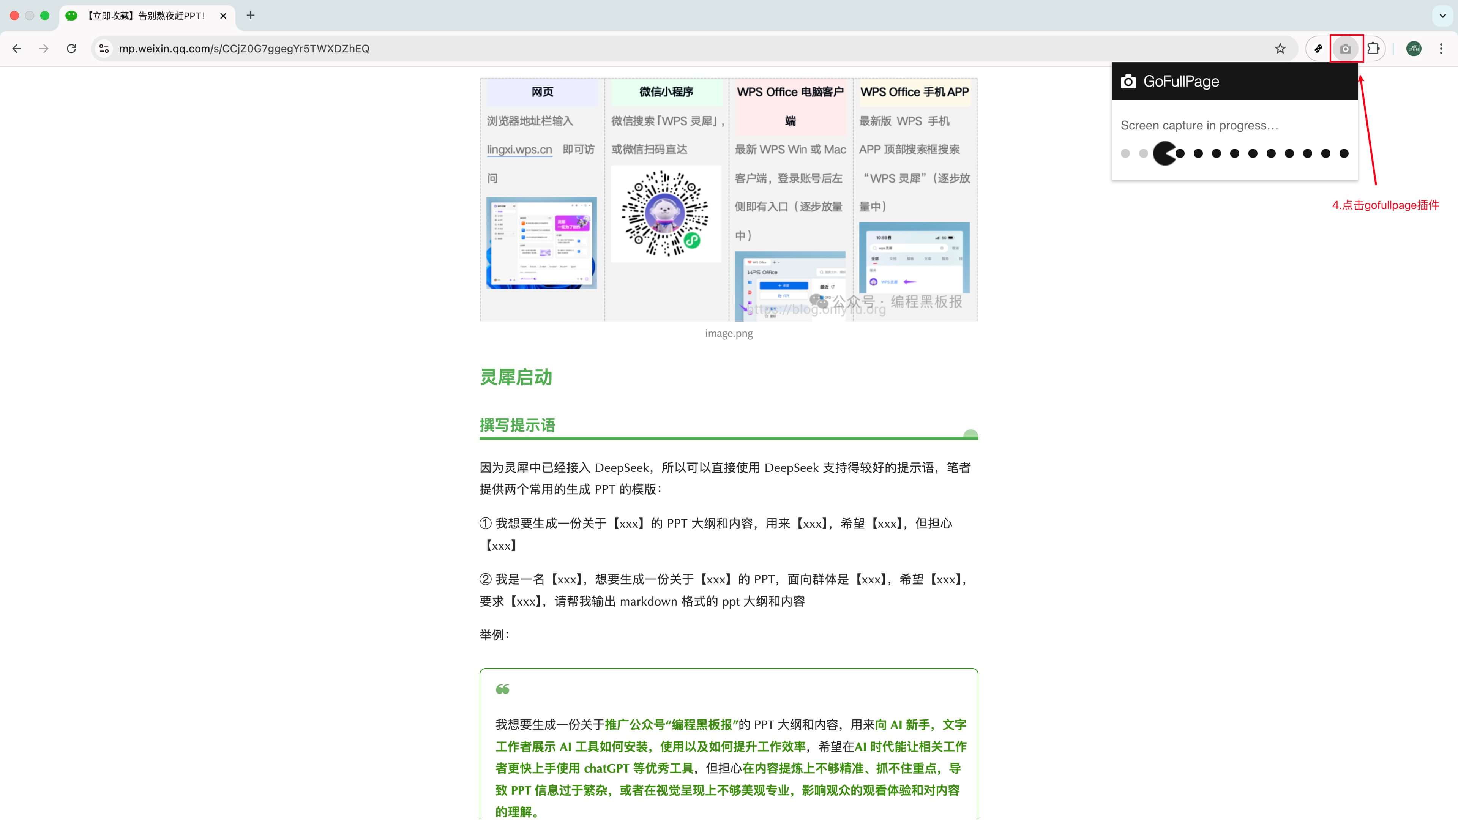Navigate back to the previous page
Screen dimensions: 1458x820
(x=17, y=49)
